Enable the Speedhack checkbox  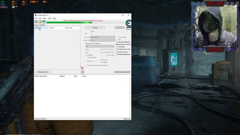click(117, 54)
